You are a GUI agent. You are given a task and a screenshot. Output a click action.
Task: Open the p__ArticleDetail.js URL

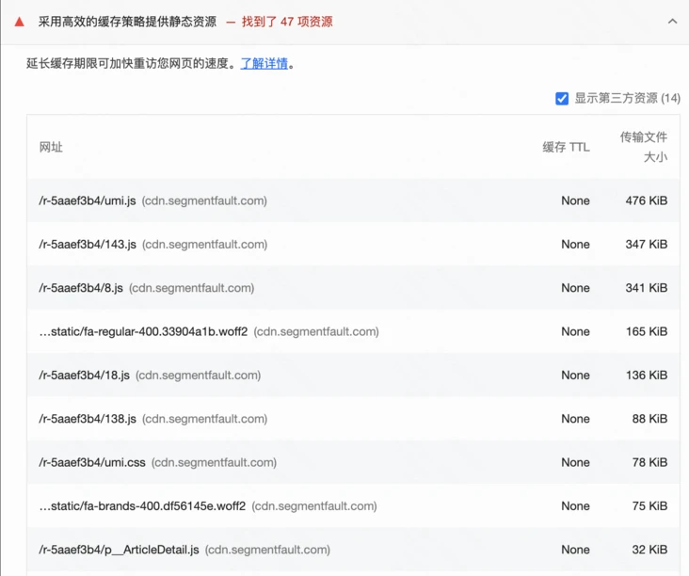click(119, 550)
